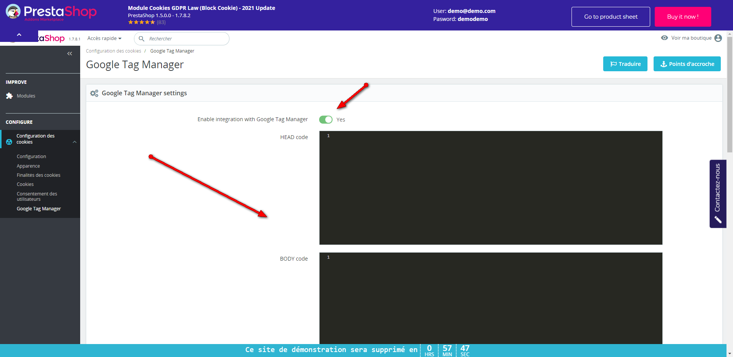Image resolution: width=733 pixels, height=357 pixels.
Task: Select Google Tag Manager in sidebar
Action: click(39, 209)
